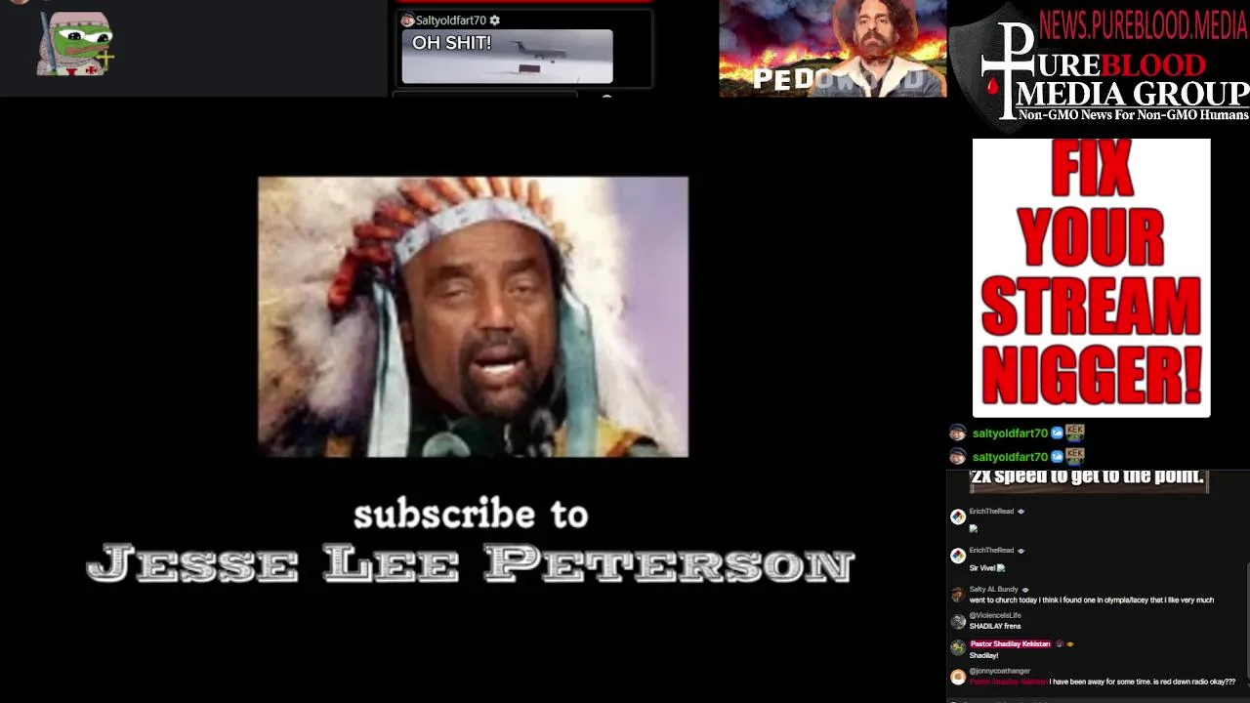Click the Salty AL Bundy avatar
This screenshot has width=1250, height=703.
coord(958,595)
